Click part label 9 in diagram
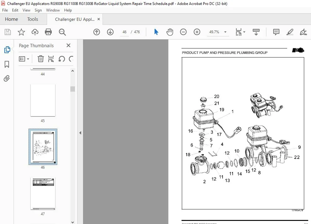The height and width of the screenshot is (224, 311). [x=300, y=147]
